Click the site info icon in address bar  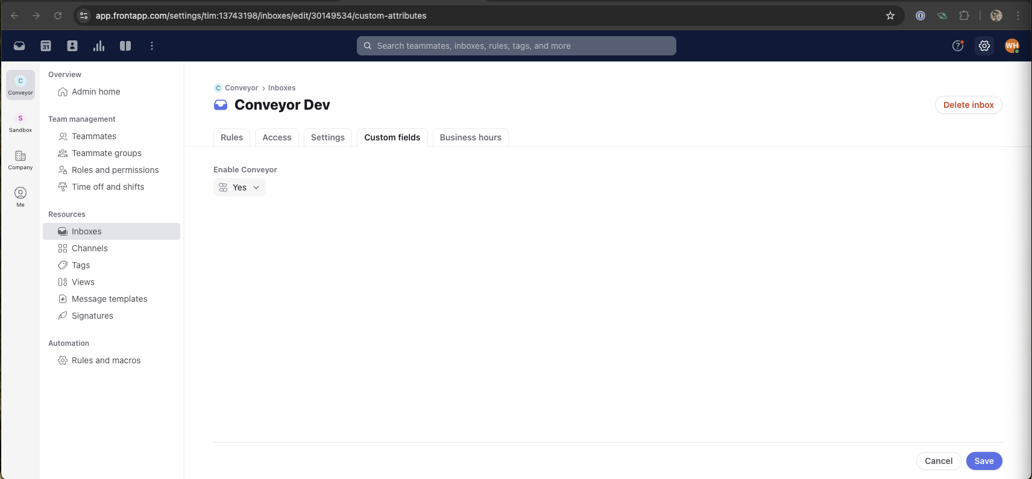[84, 16]
